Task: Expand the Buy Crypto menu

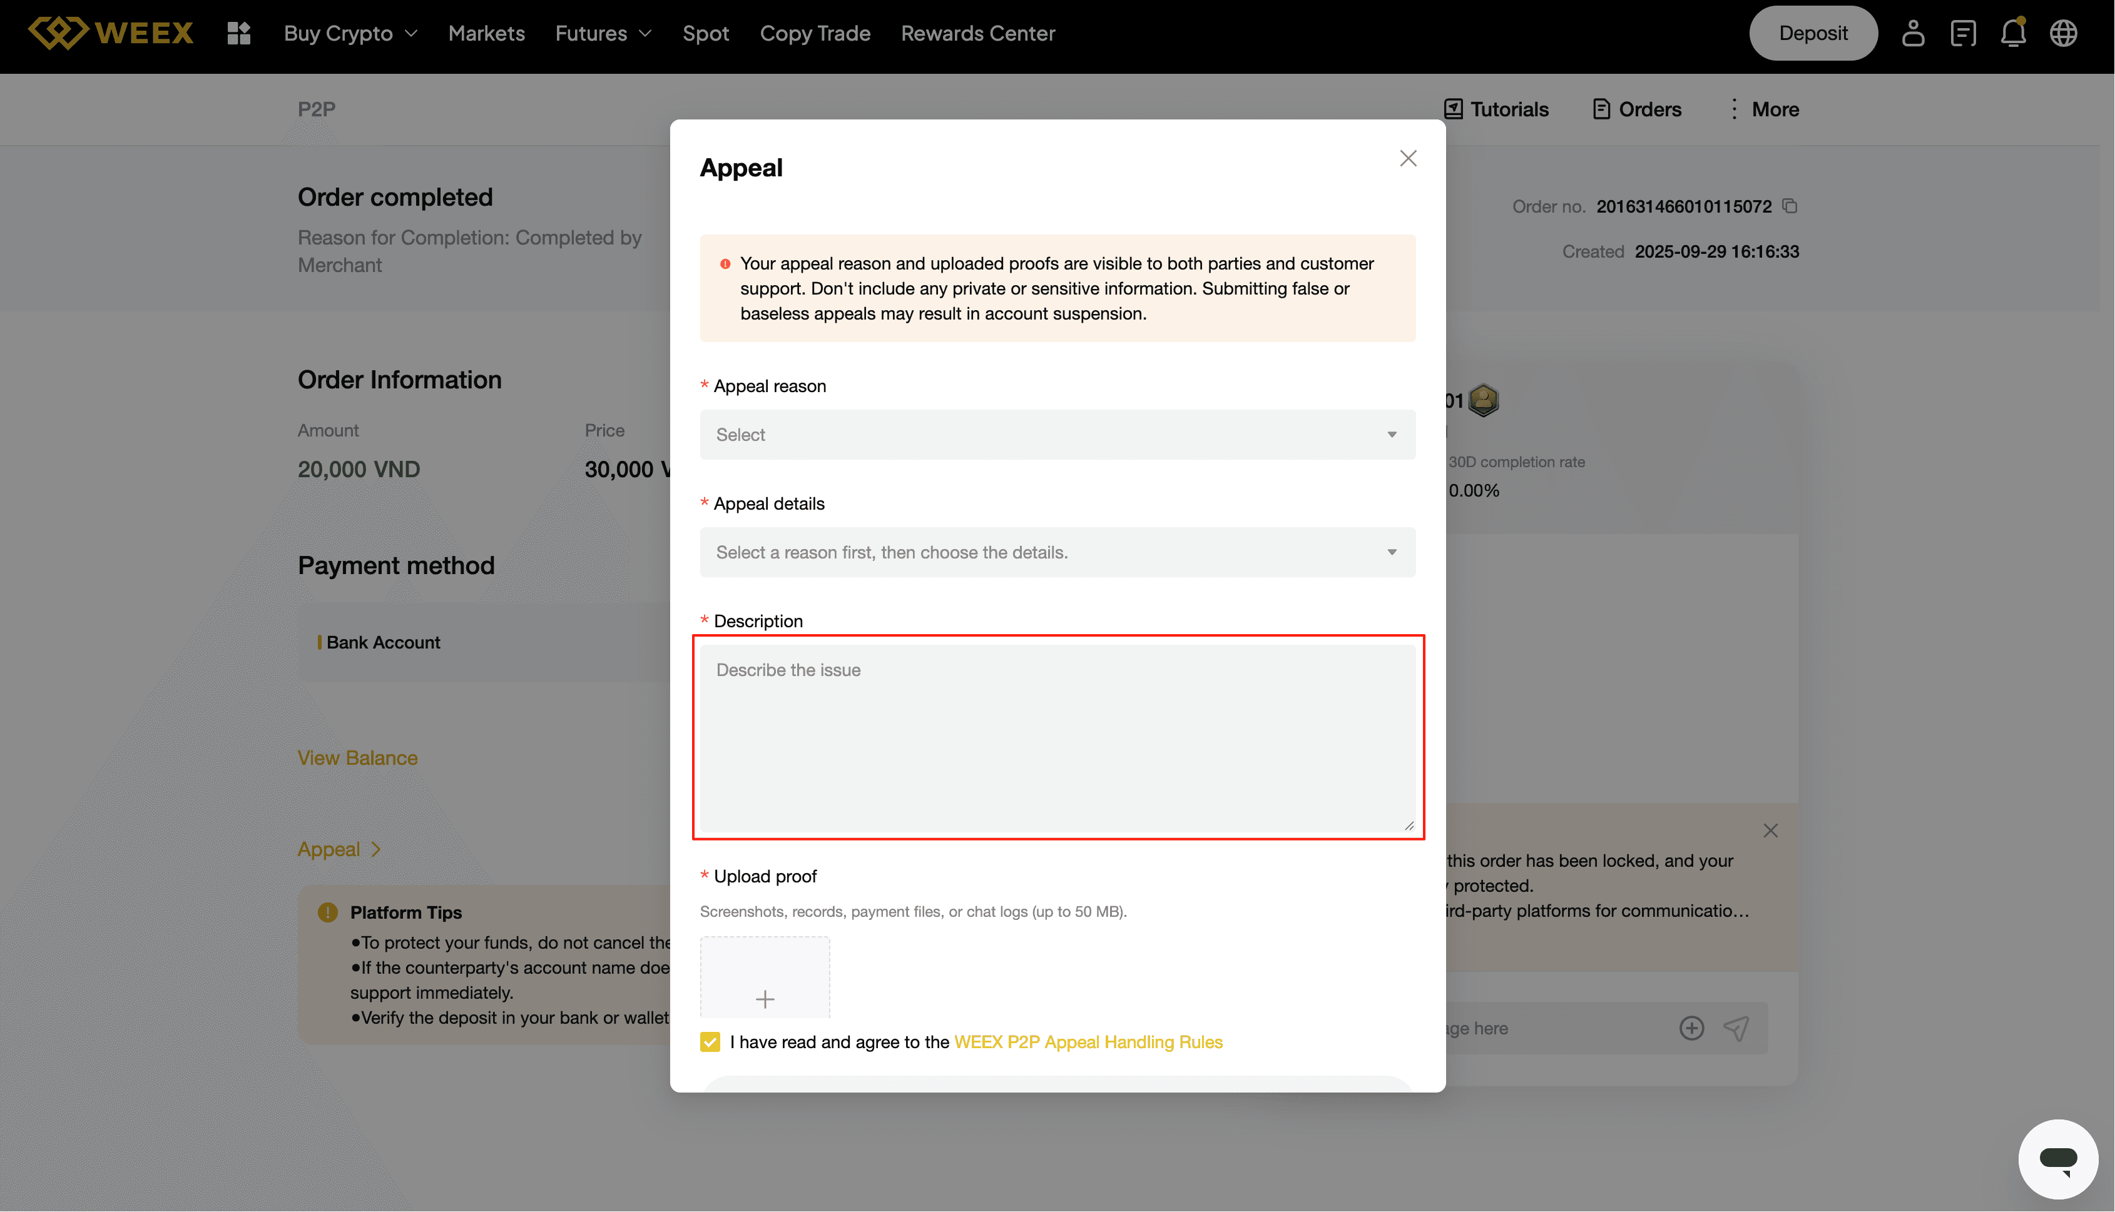Action: pyautogui.click(x=350, y=33)
